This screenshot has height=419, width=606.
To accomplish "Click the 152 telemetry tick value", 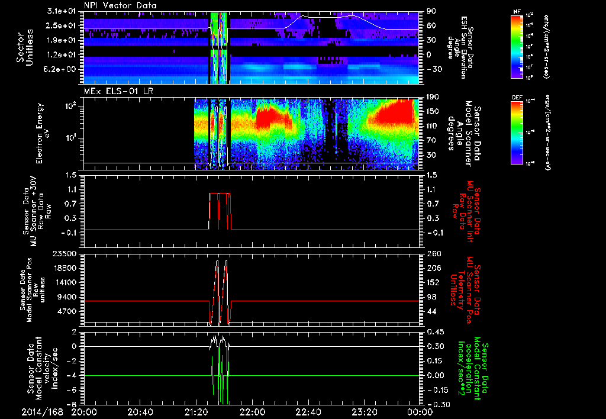I will click(434, 282).
